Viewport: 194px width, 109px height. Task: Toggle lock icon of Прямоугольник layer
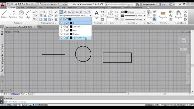[68, 38]
